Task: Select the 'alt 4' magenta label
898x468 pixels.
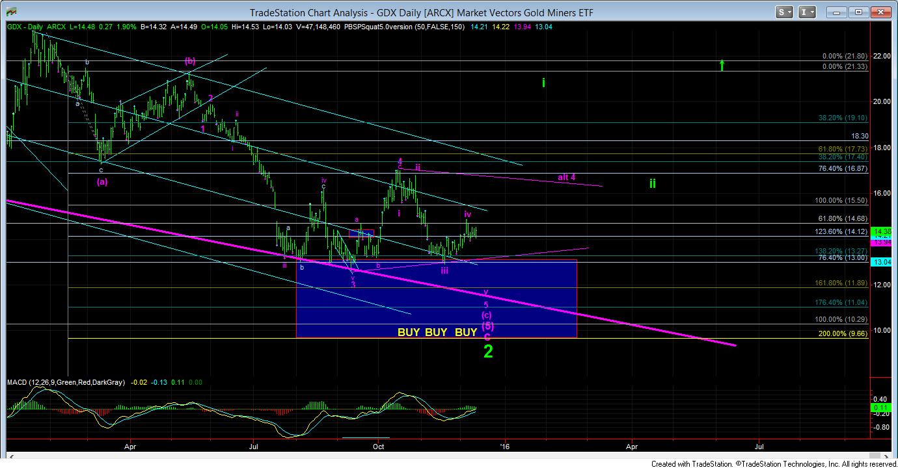Action: click(x=567, y=177)
